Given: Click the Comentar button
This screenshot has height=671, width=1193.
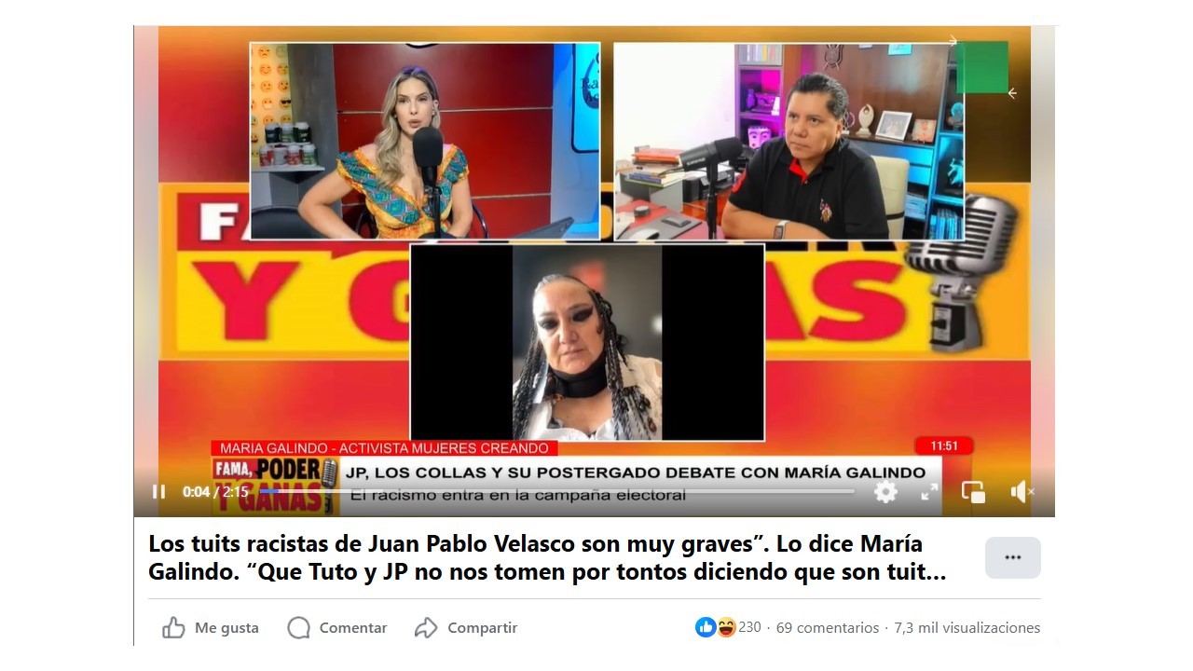Looking at the screenshot, I should tap(336, 628).
